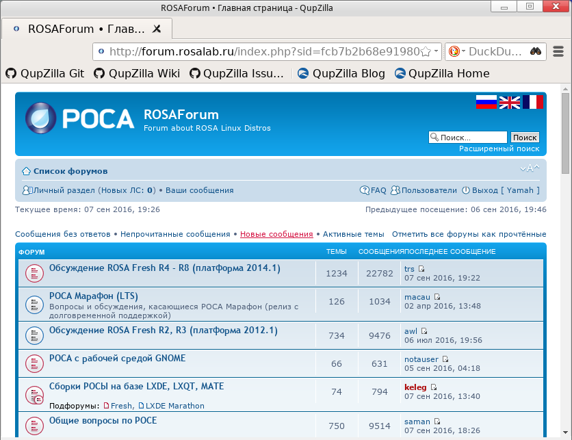This screenshot has height=440, width=572.
Task: Click the binoculars search icon
Action: coord(536,51)
